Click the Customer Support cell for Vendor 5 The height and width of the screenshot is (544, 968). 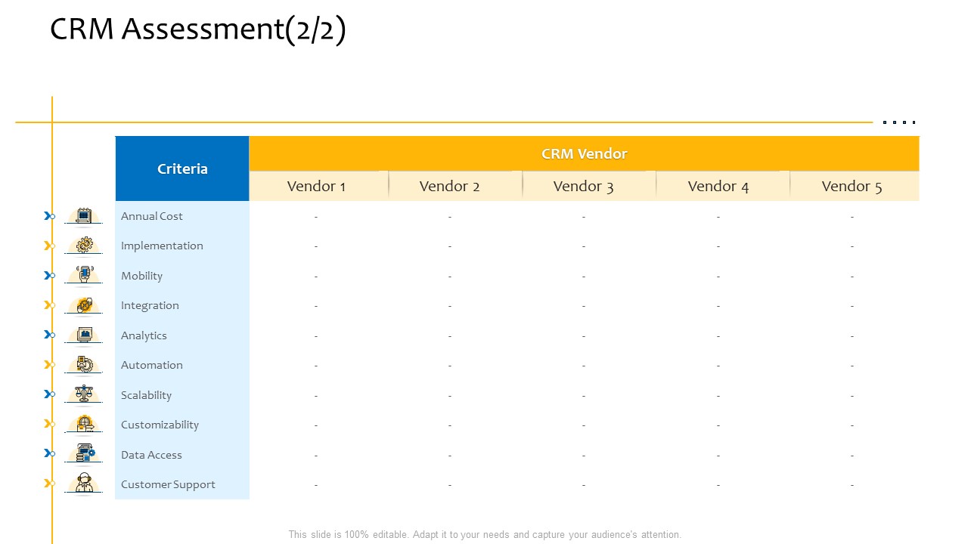click(852, 484)
